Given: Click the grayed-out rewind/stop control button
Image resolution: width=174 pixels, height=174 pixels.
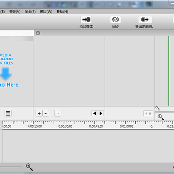Looking at the screenshot, I should pyautogui.click(x=148, y=113).
